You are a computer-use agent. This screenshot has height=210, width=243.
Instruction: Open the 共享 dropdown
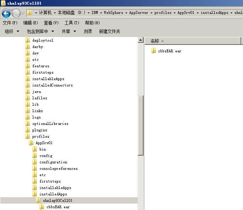[69, 31]
